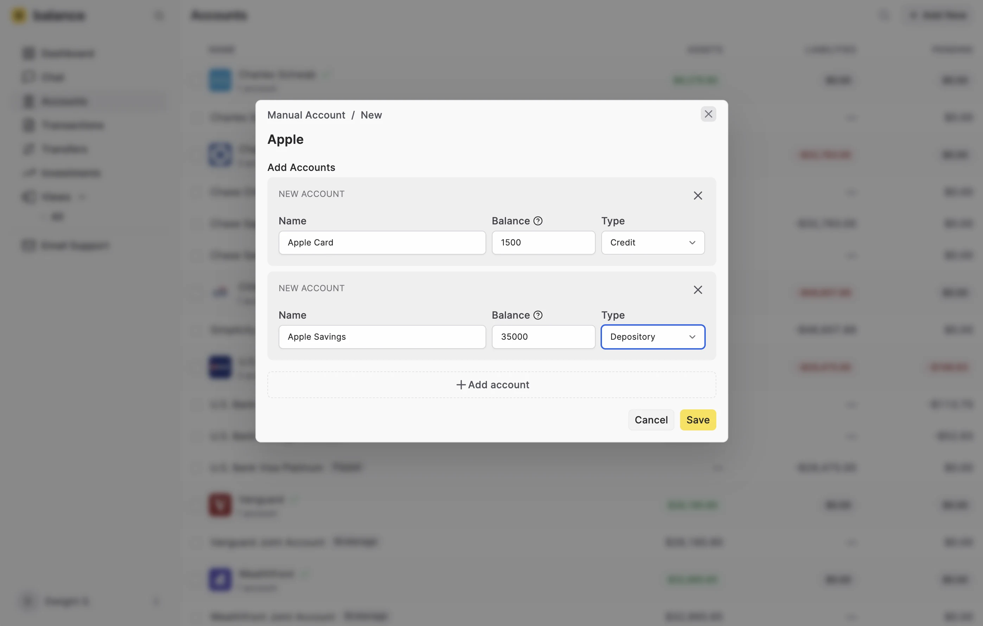Show balance help for Apple Savings

(x=538, y=315)
